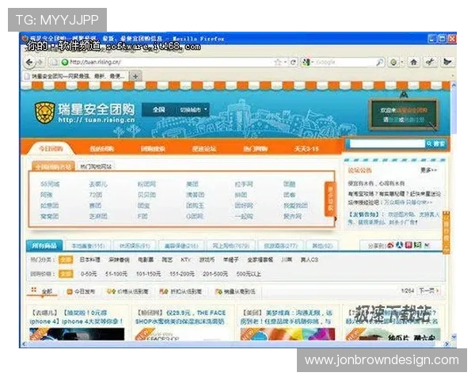Open the address bar history dropdown arrow
Viewport: 475px width, 380px height.
[285, 63]
